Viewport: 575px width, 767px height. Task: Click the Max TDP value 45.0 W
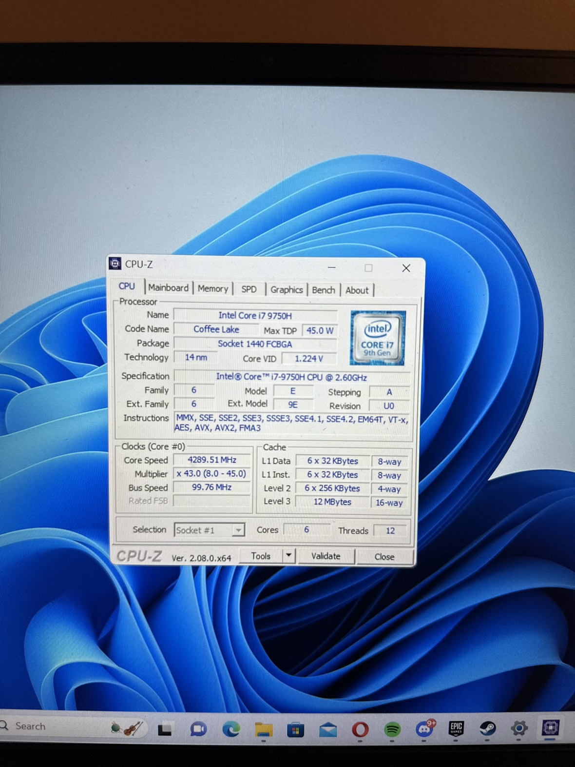(320, 330)
